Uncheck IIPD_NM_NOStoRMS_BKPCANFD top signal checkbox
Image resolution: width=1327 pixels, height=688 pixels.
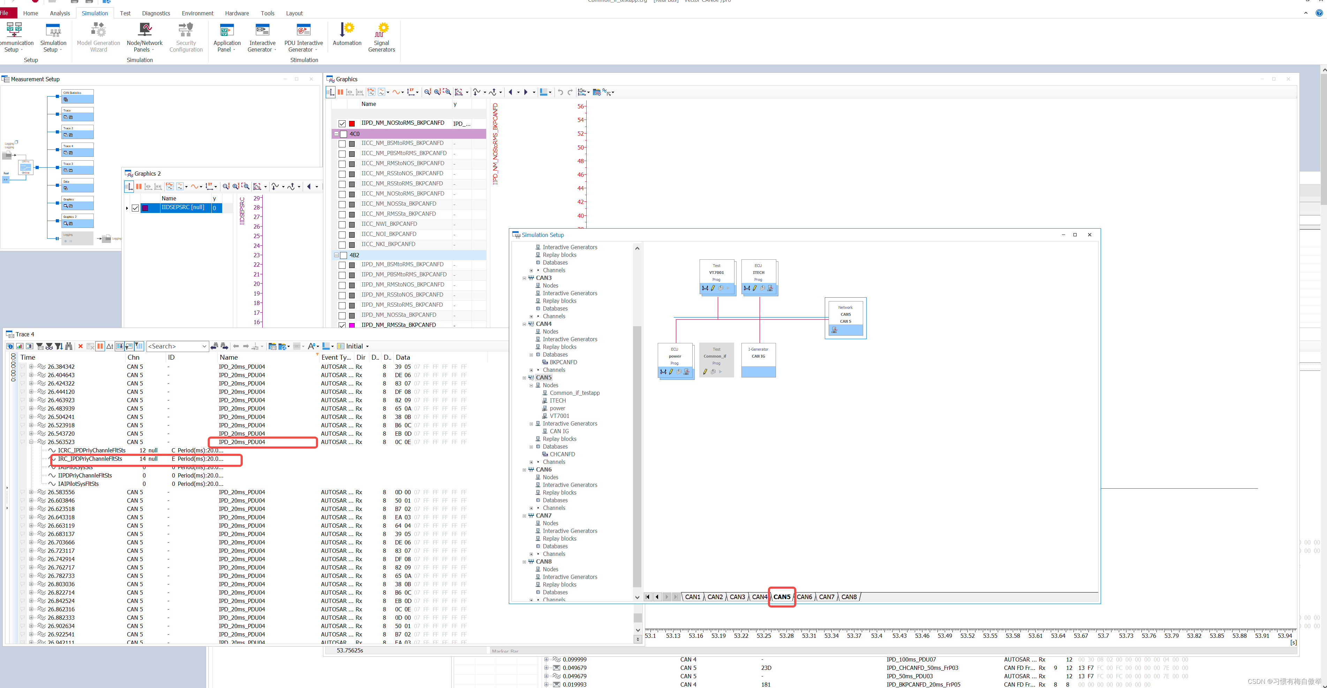[342, 124]
